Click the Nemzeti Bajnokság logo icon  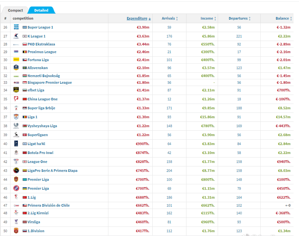[x=16, y=76]
